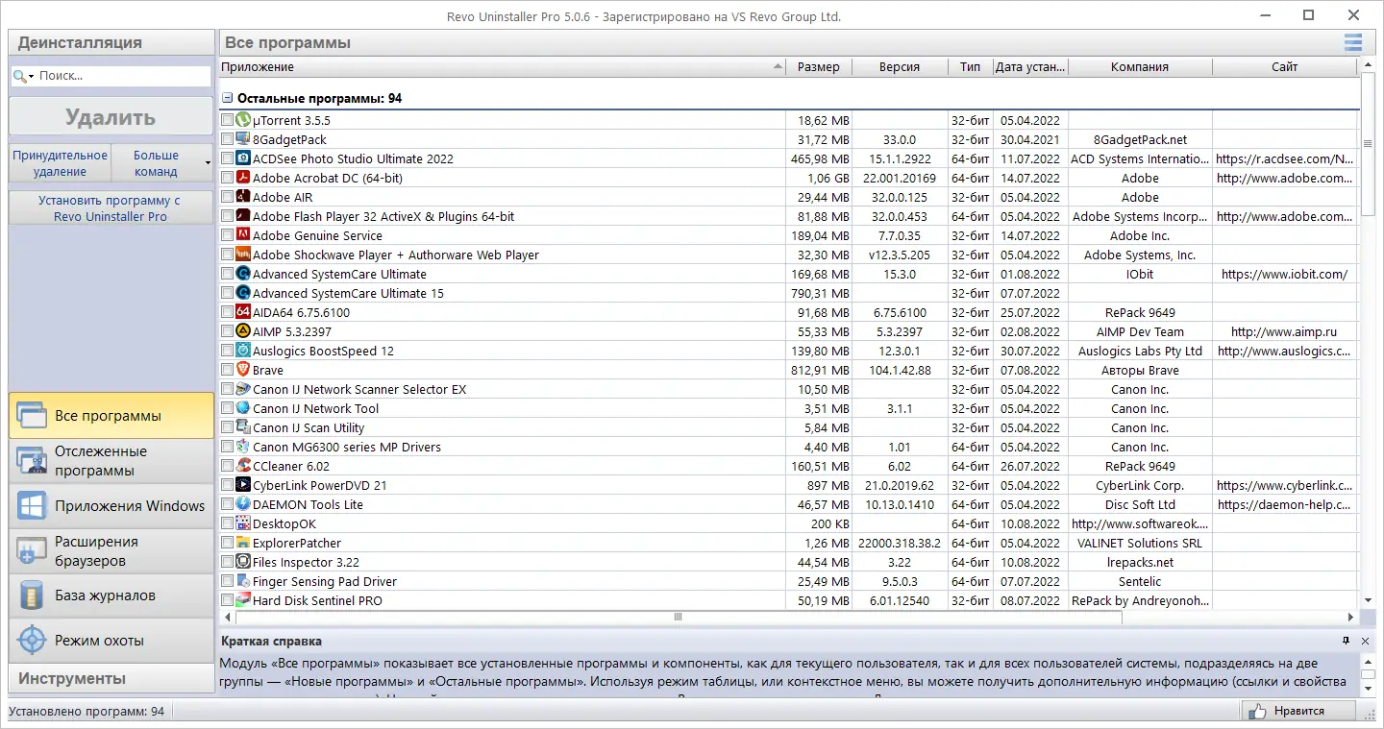Sort by the Версия column header
The height and width of the screenshot is (729, 1384).
900,67
